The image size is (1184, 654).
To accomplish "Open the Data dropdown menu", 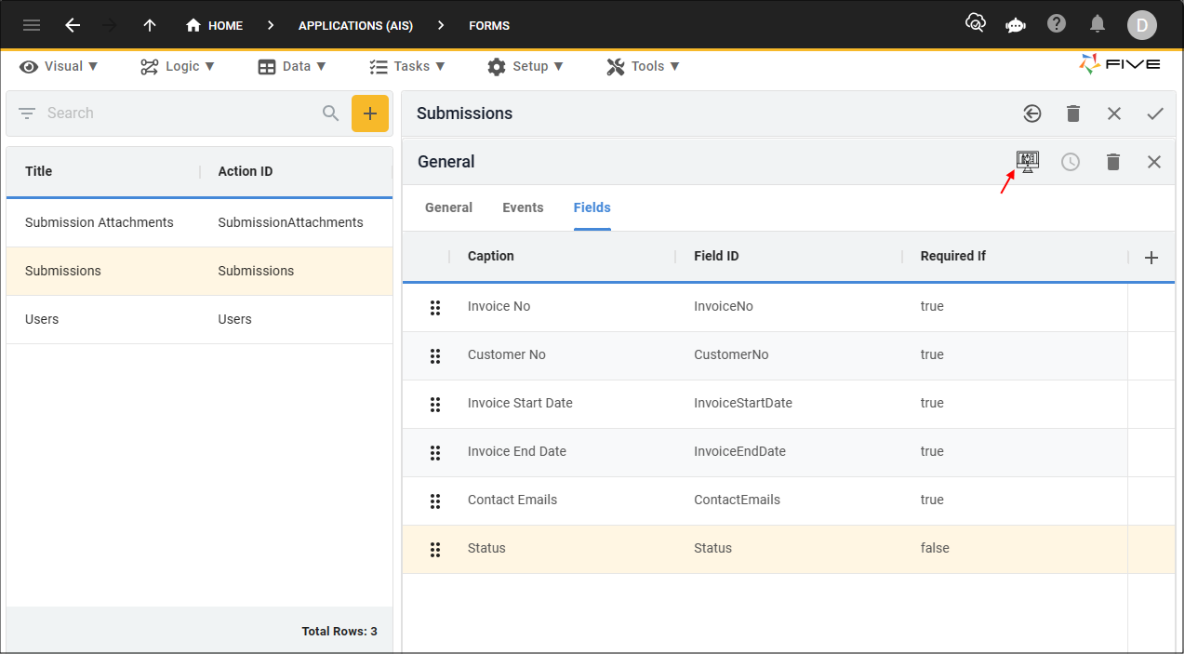I will coord(292,66).
